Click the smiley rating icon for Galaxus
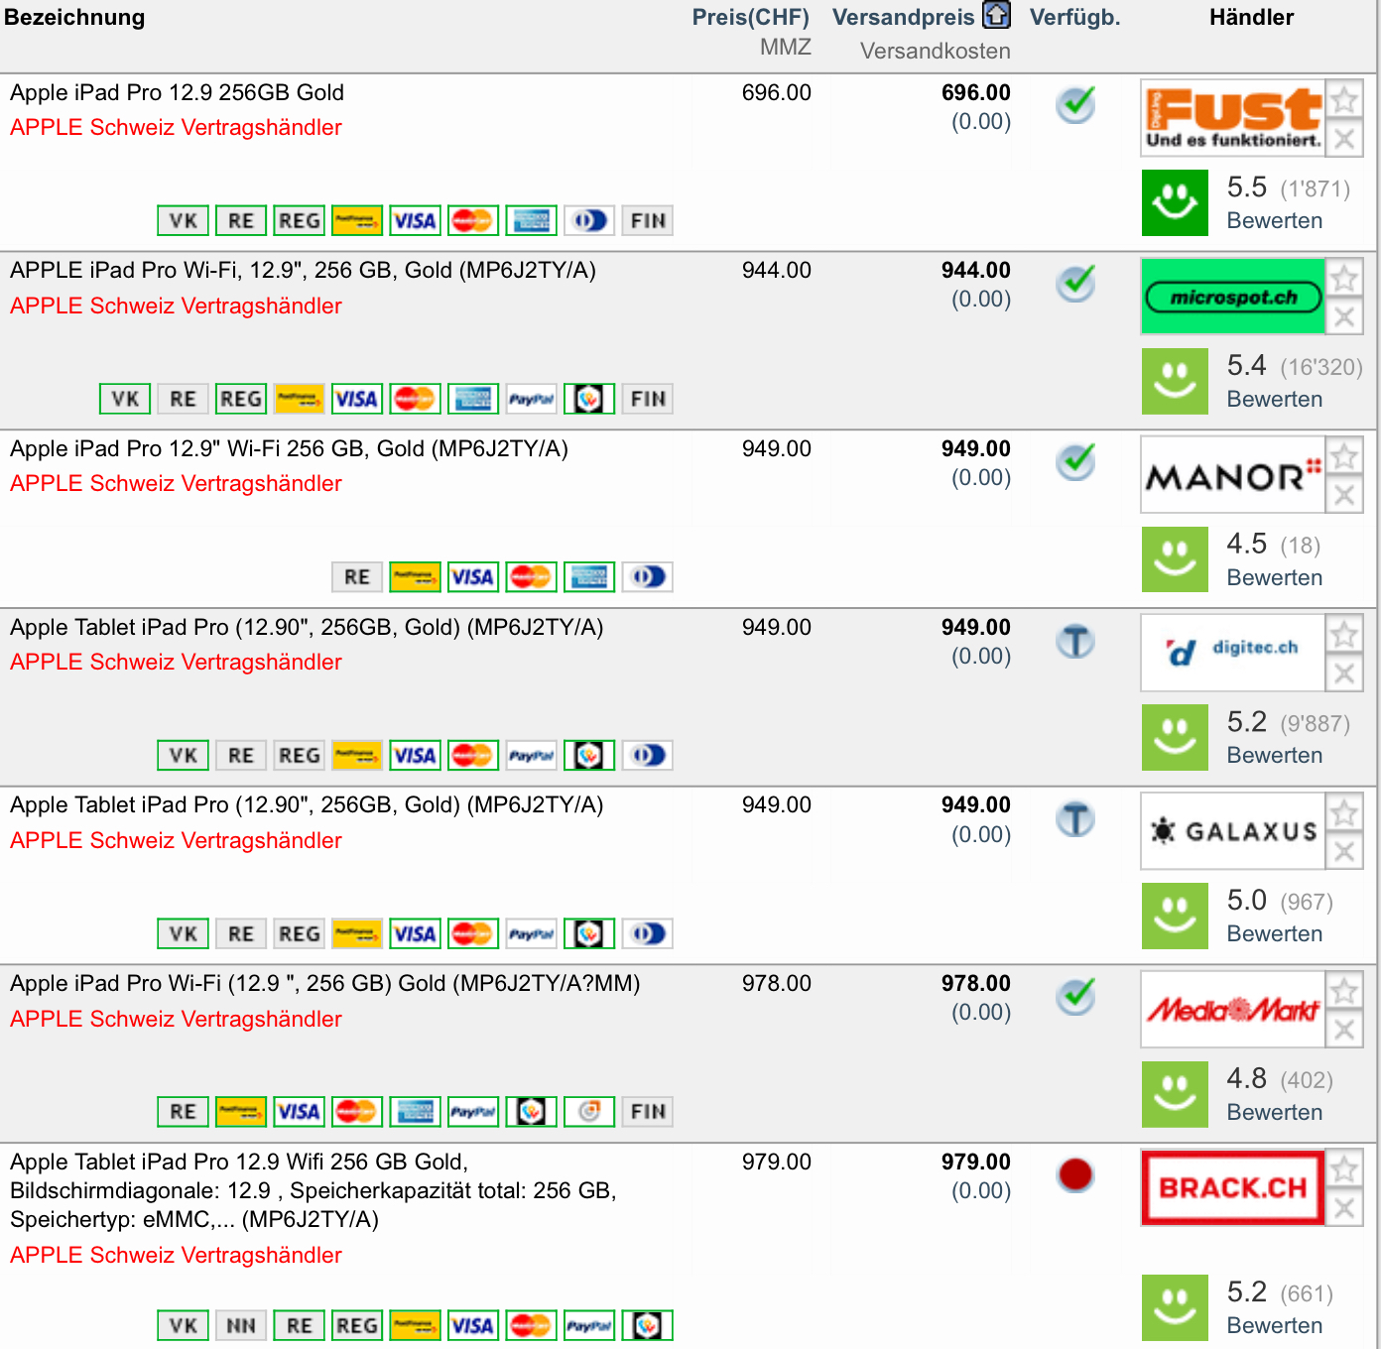The height and width of the screenshot is (1349, 1381). [x=1175, y=916]
